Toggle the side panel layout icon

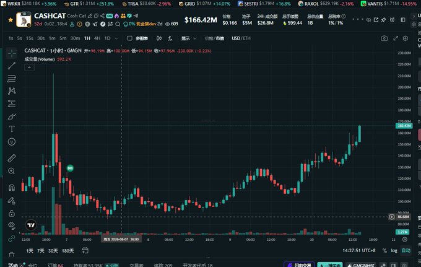click(403, 20)
